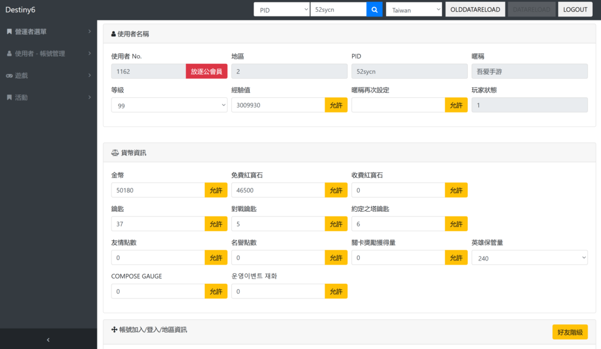Open the 使用者 - 帳號管理 sidebar menu
Screen dimensions: 601x349
[x=48, y=53]
